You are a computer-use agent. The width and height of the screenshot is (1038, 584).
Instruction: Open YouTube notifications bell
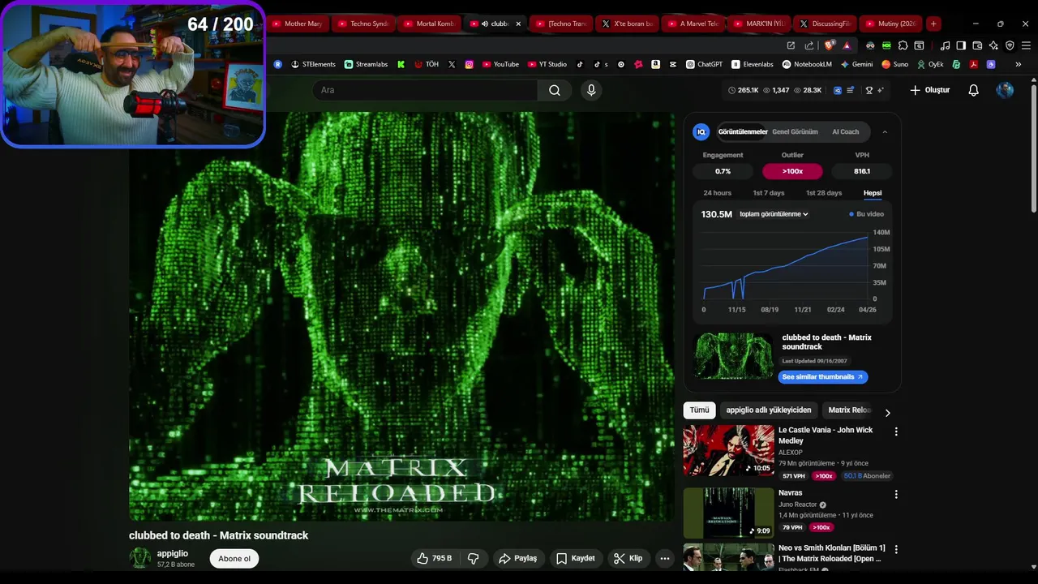(x=974, y=90)
